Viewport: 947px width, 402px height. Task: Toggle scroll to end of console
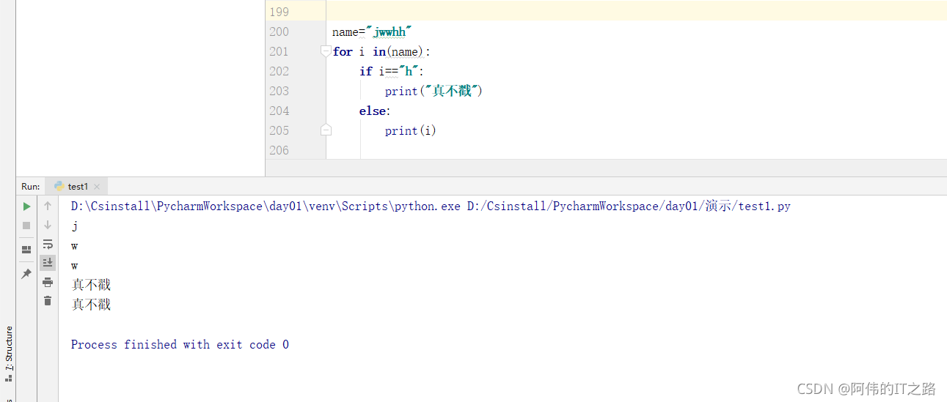48,262
